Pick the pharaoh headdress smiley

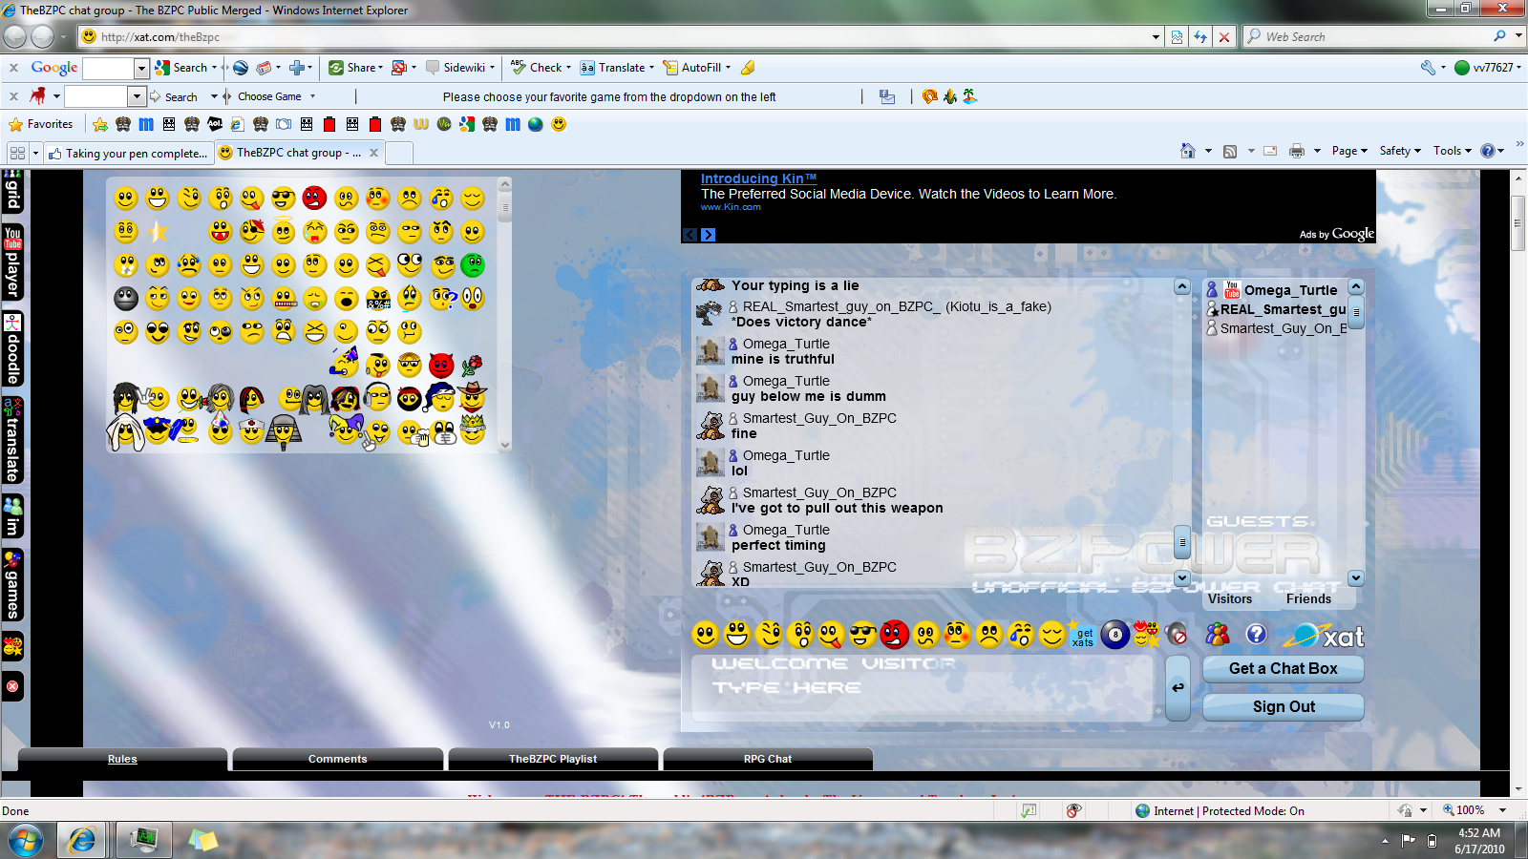point(283,431)
